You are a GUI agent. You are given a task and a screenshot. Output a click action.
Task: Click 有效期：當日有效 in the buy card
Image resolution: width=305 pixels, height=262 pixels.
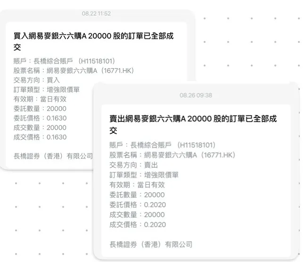(40, 99)
